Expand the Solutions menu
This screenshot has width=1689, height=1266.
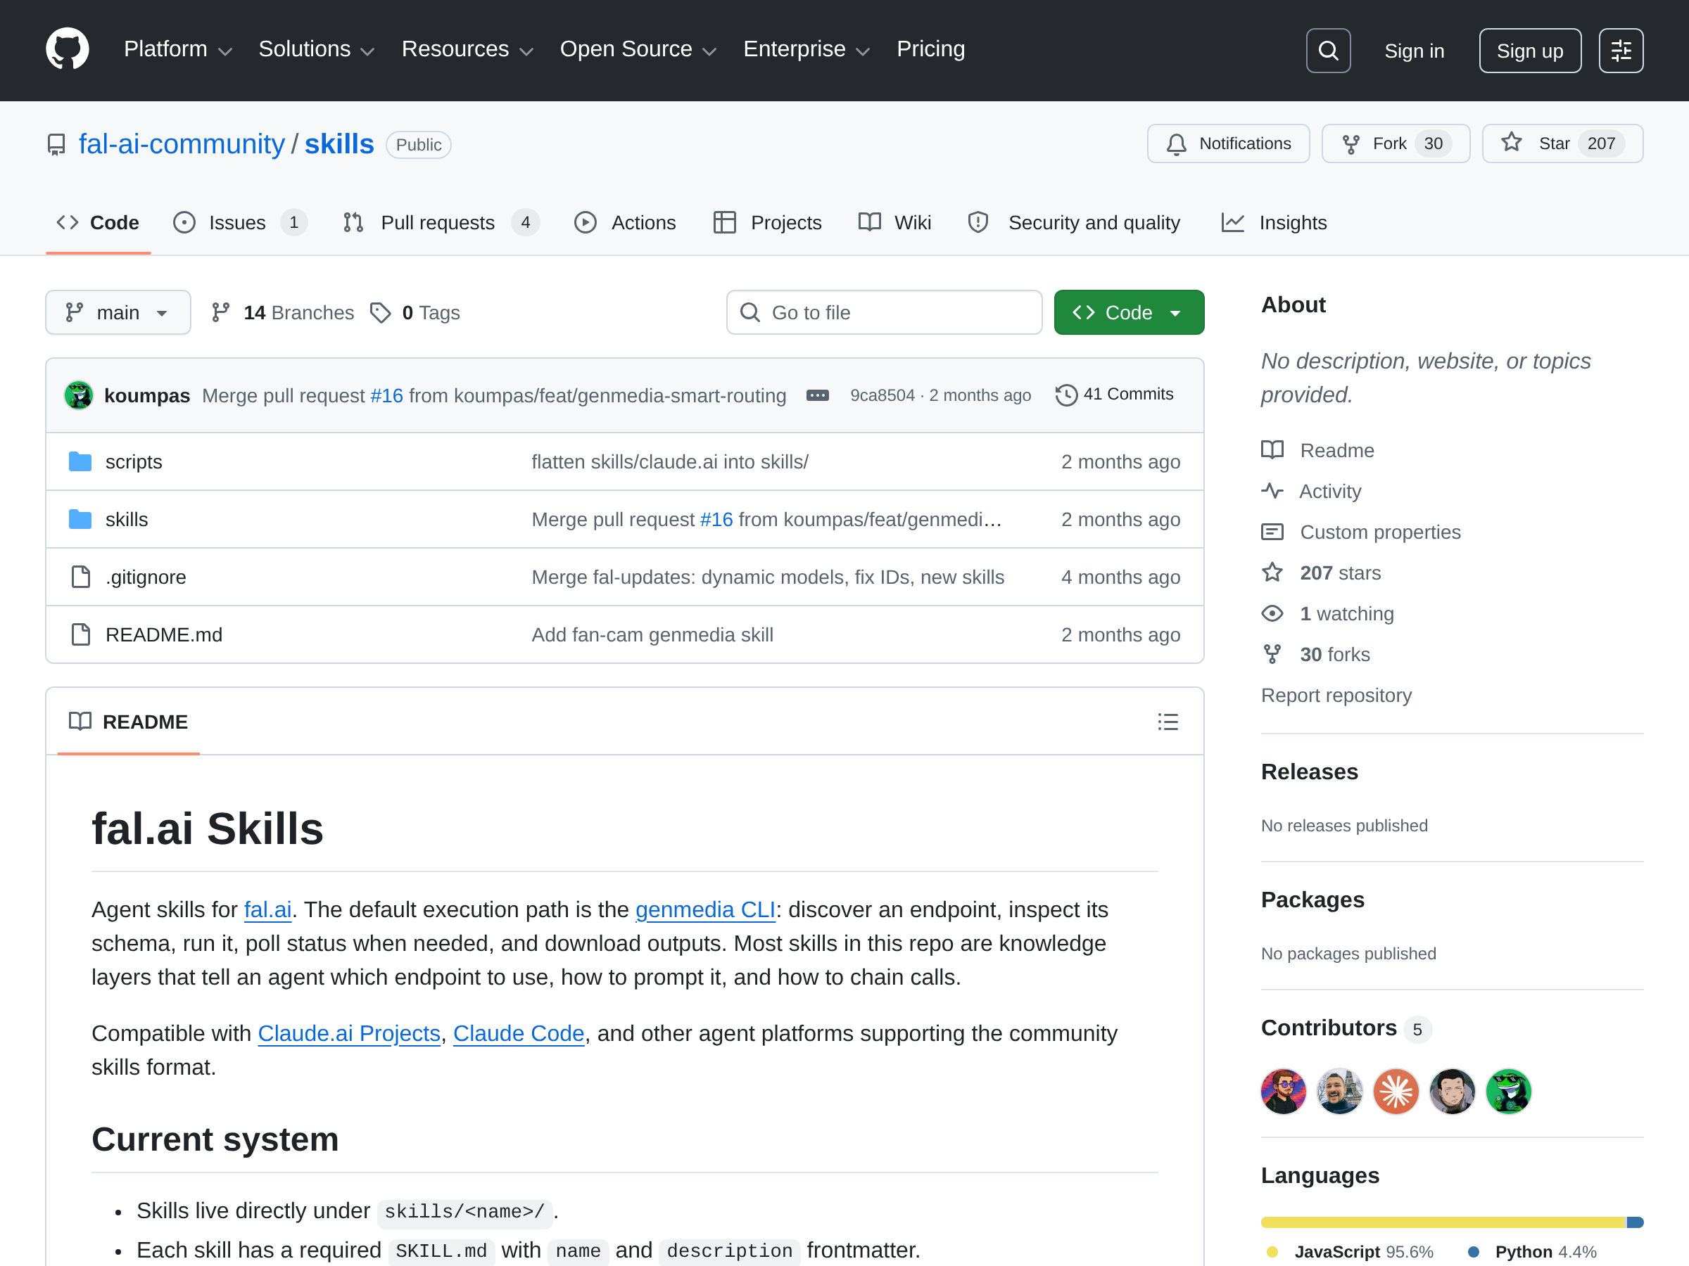(x=317, y=50)
